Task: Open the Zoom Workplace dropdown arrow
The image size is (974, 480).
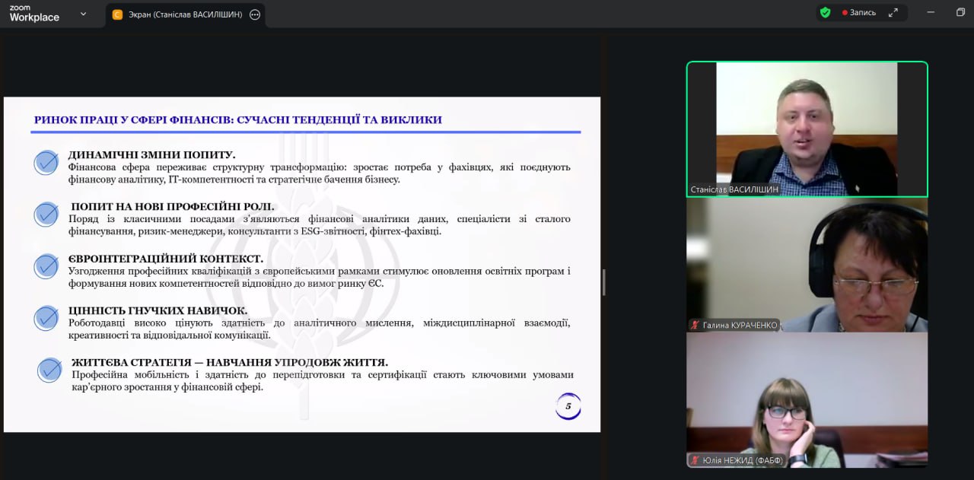Action: [x=83, y=14]
